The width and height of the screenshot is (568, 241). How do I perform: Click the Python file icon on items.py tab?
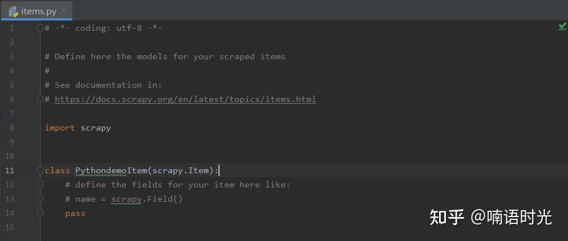pyautogui.click(x=14, y=11)
